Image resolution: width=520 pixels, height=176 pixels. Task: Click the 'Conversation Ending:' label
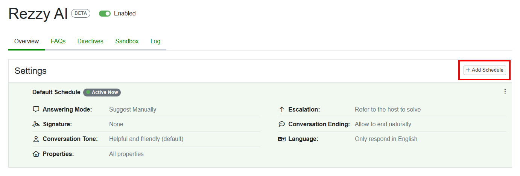tap(319, 124)
